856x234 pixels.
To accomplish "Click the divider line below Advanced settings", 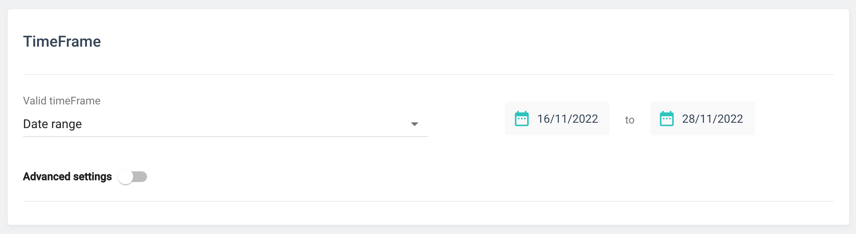I will point(428,201).
